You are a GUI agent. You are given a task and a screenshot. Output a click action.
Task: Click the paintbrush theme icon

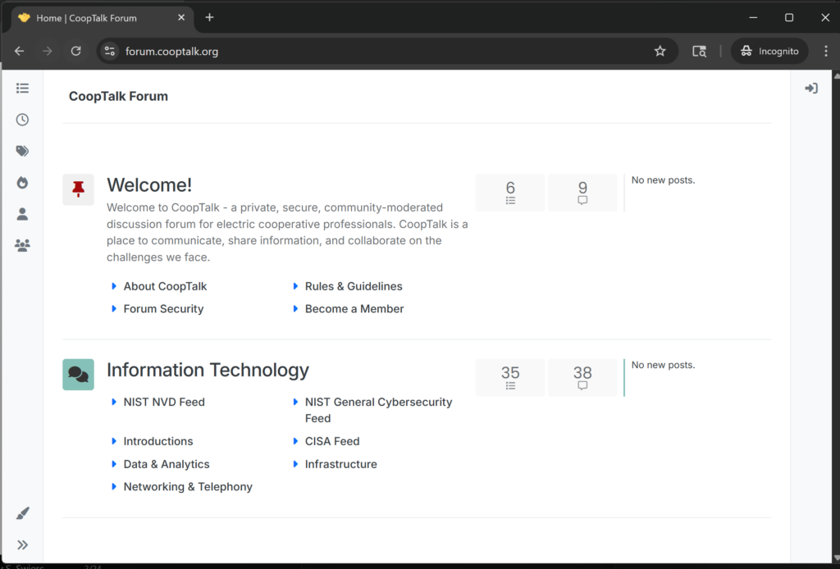pyautogui.click(x=22, y=513)
